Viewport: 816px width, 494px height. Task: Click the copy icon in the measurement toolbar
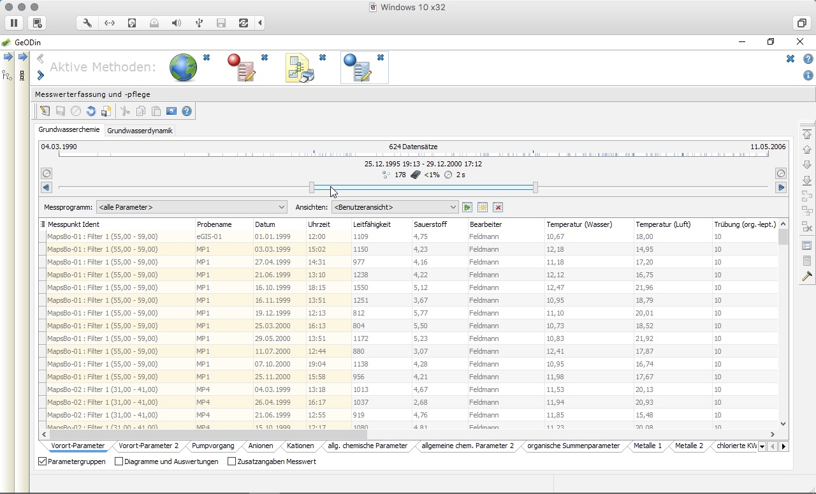[x=140, y=111]
